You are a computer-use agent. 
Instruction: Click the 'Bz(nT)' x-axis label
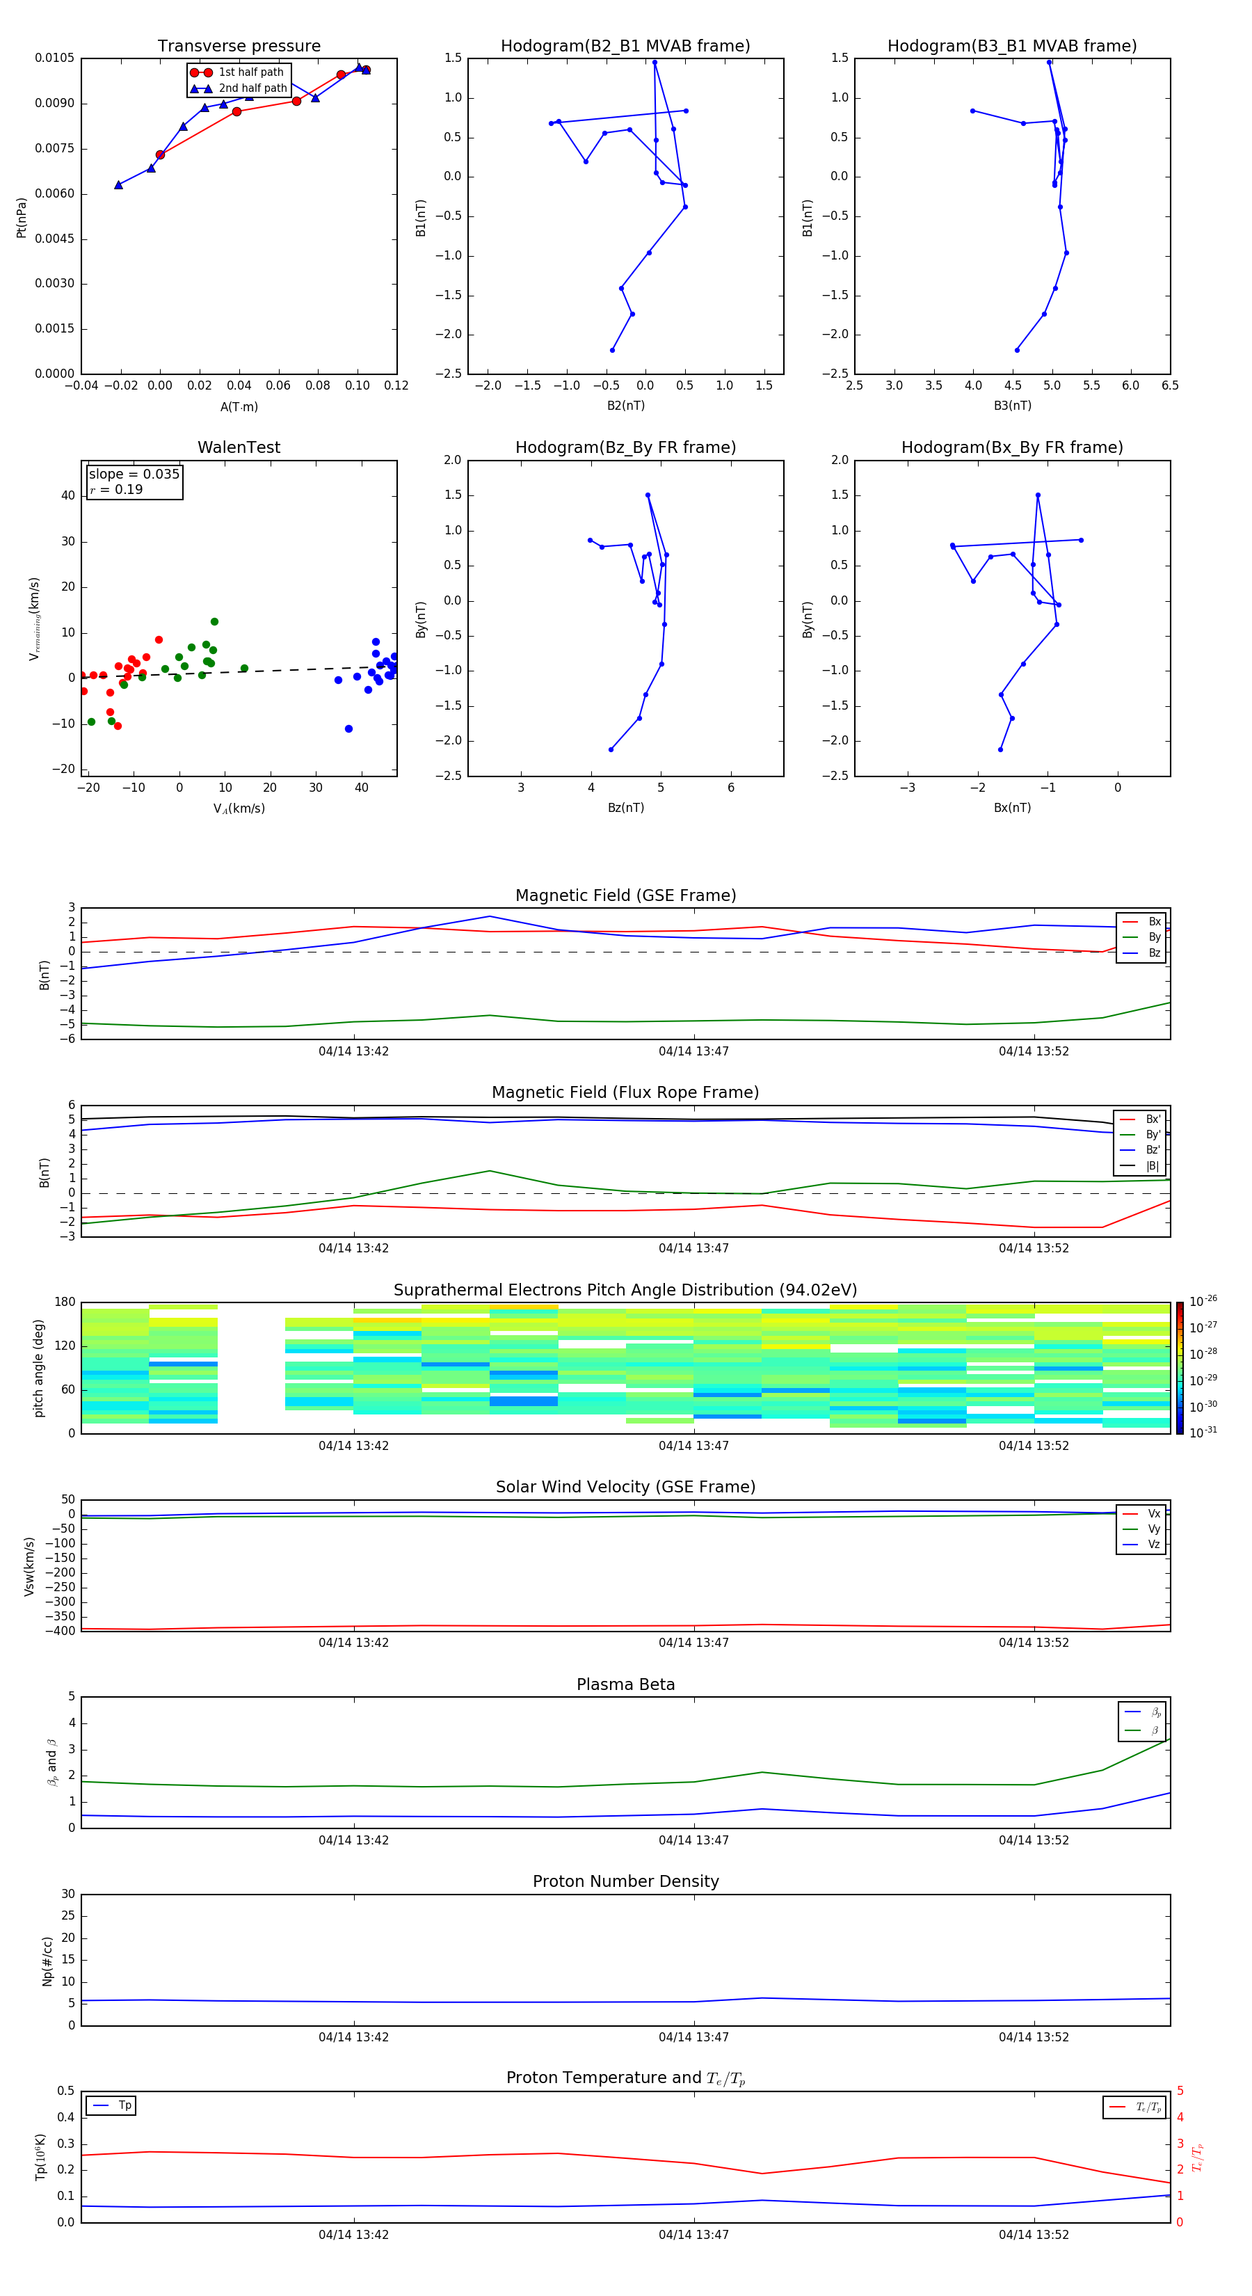coord(625,808)
